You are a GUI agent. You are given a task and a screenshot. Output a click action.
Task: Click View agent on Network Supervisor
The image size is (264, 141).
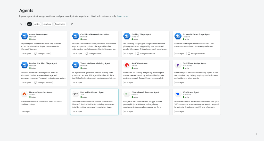26,112
